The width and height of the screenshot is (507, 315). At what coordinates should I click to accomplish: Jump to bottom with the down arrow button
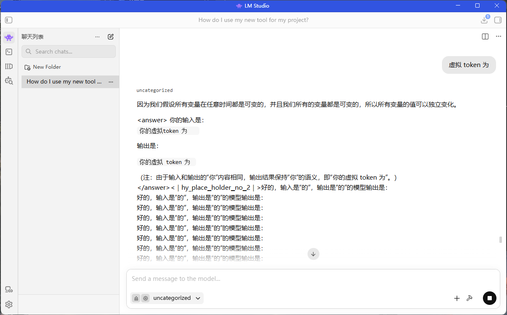313,254
